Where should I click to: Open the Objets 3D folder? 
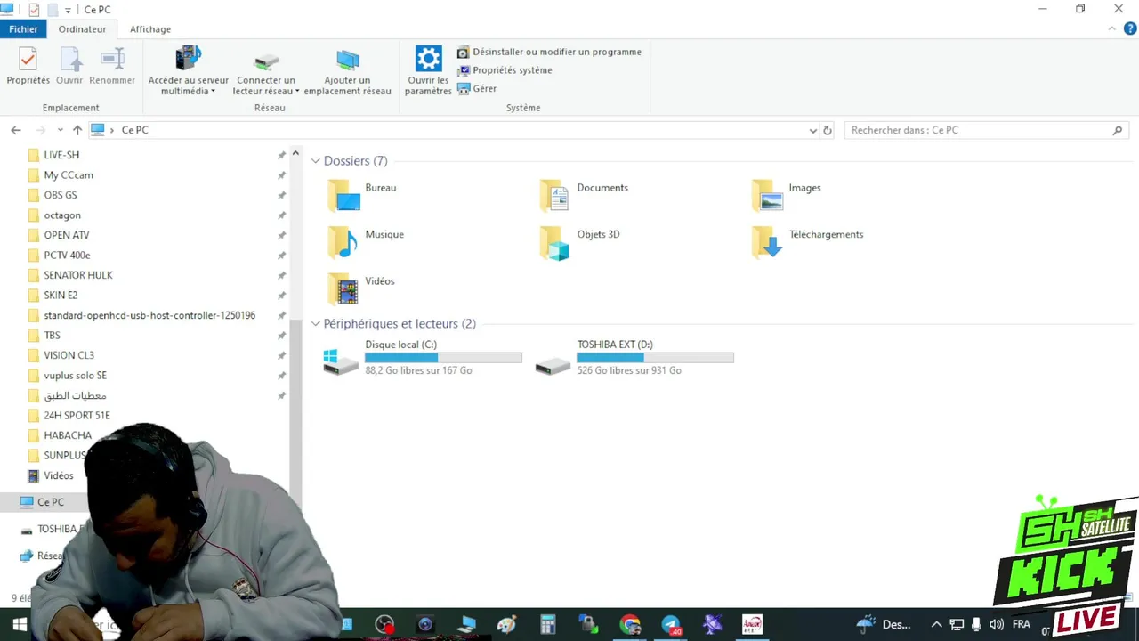click(x=579, y=241)
